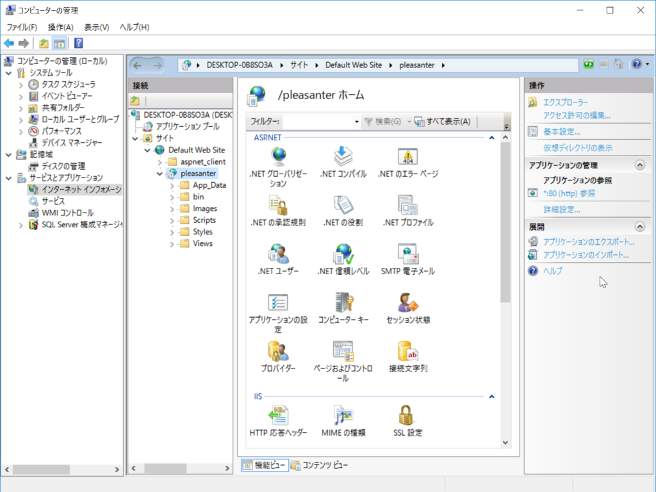Image resolution: width=656 pixels, height=492 pixels.
Task: Open .NET の承認規則 icon
Action: click(278, 211)
